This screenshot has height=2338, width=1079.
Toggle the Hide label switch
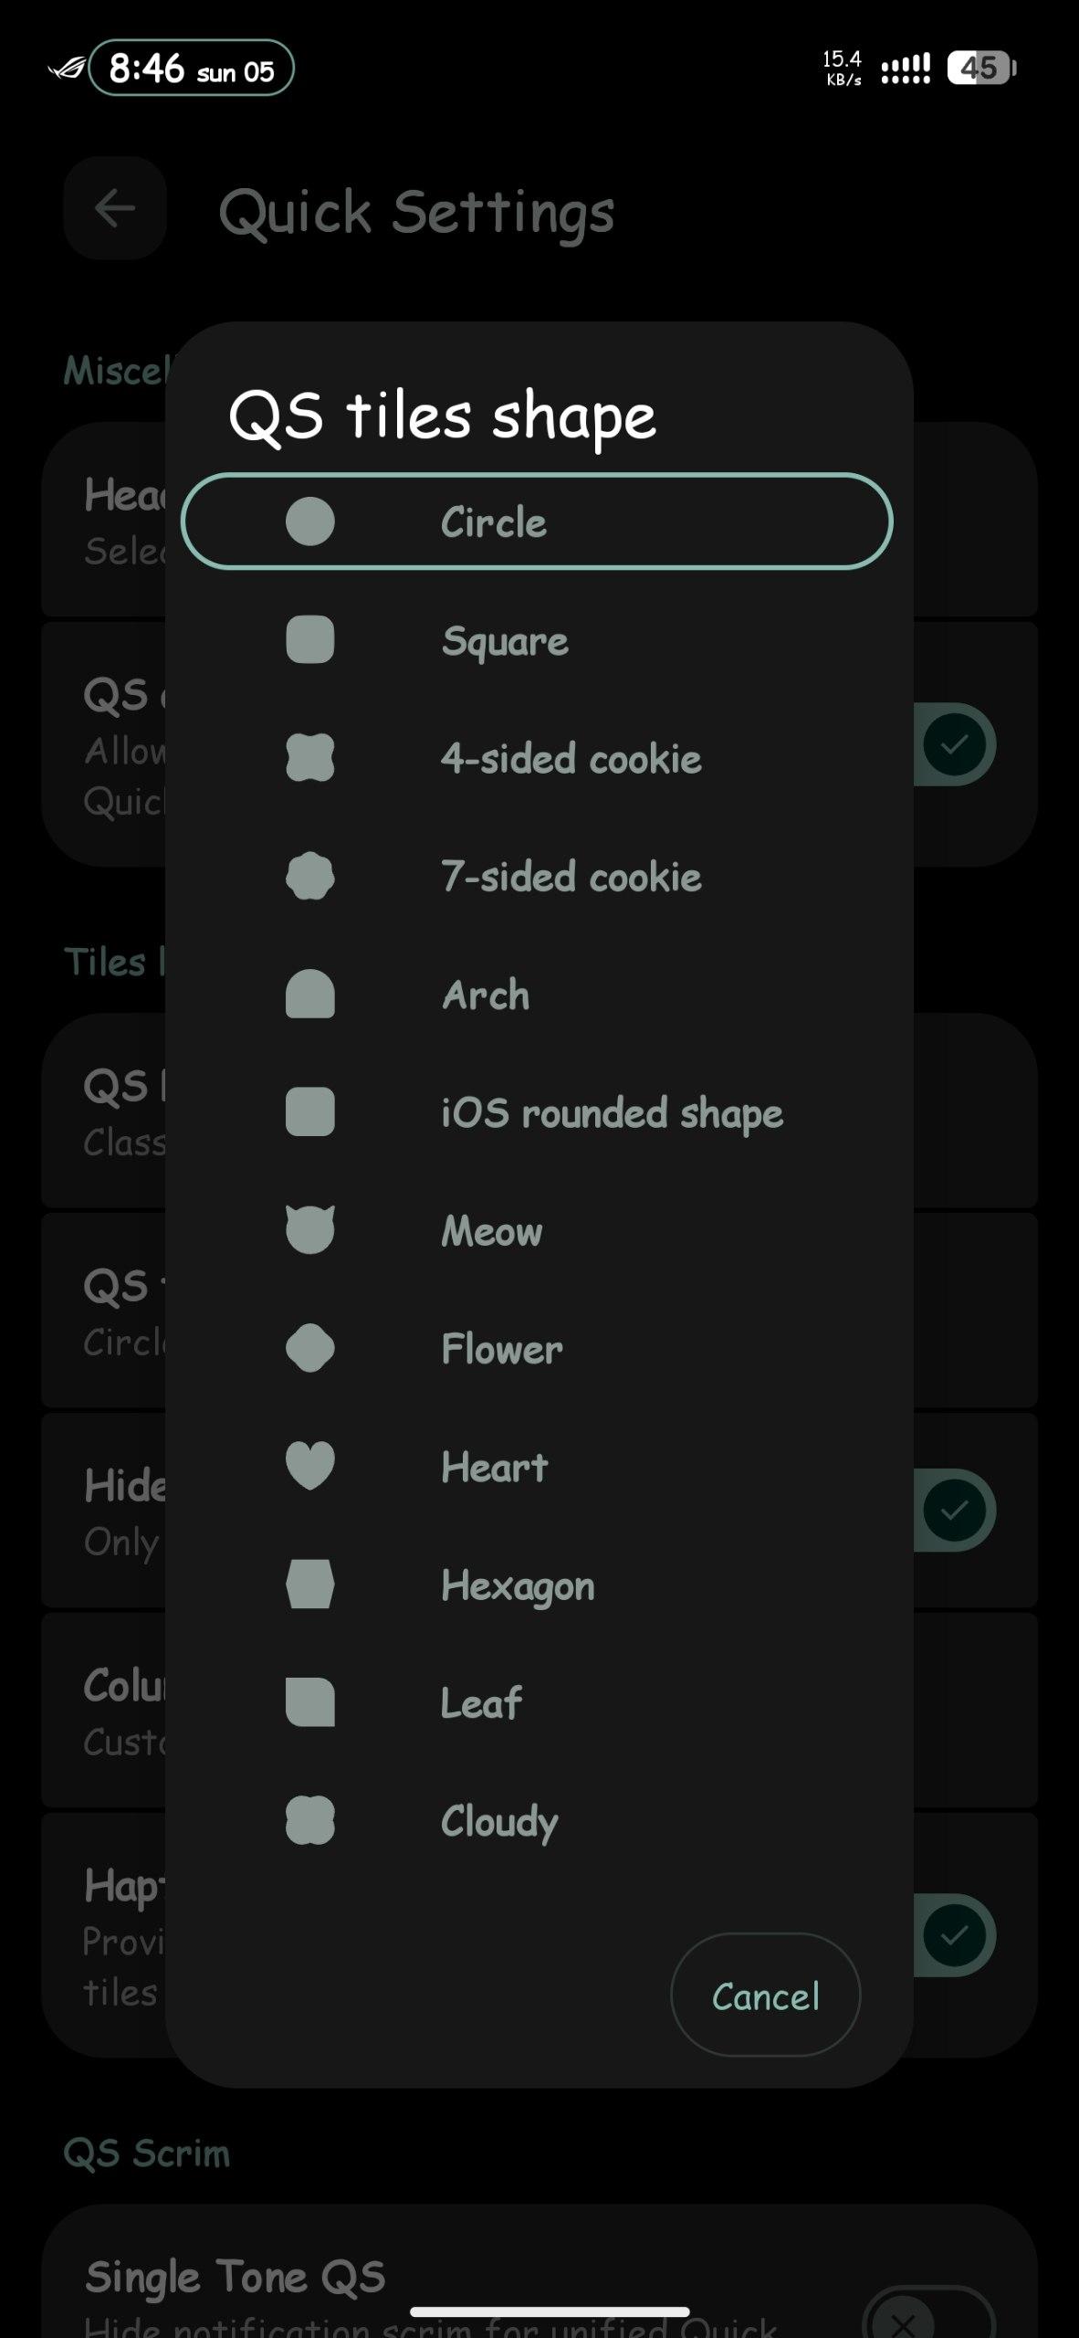(x=953, y=1510)
